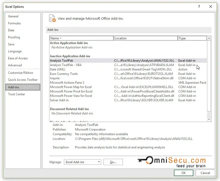Click the Action type cell

[x=183, y=69]
